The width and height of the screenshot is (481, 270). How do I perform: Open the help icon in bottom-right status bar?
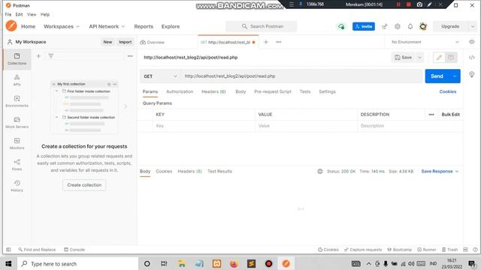475,250
